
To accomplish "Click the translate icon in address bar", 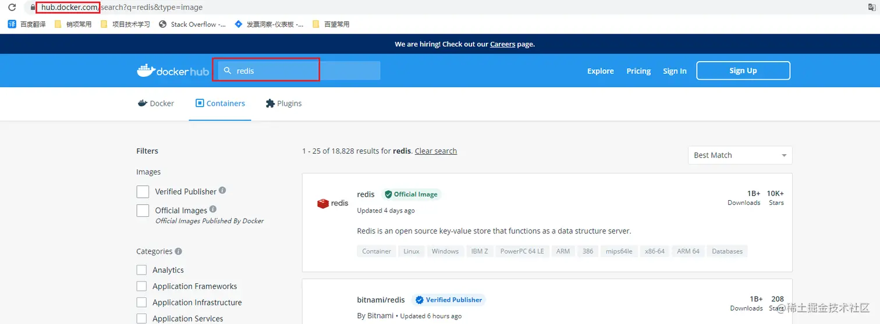I will coord(872,8).
